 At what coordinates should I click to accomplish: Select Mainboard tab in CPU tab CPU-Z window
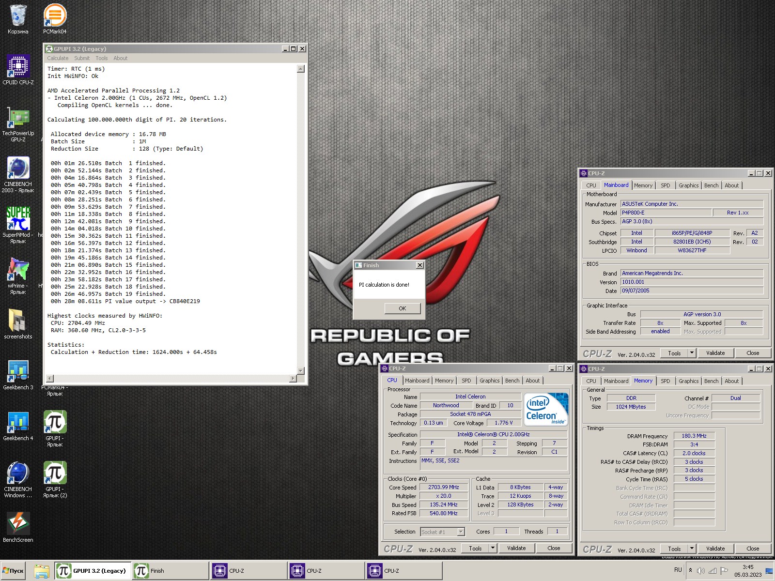click(x=417, y=381)
